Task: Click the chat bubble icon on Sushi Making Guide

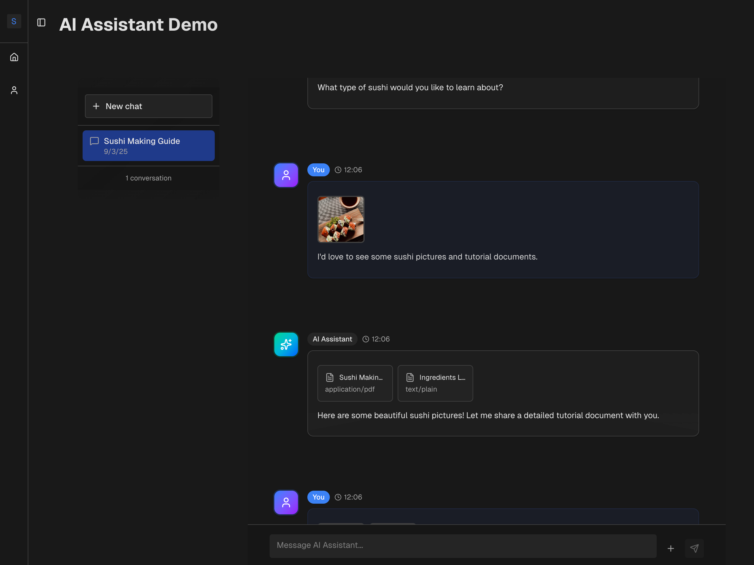Action: pyautogui.click(x=94, y=141)
